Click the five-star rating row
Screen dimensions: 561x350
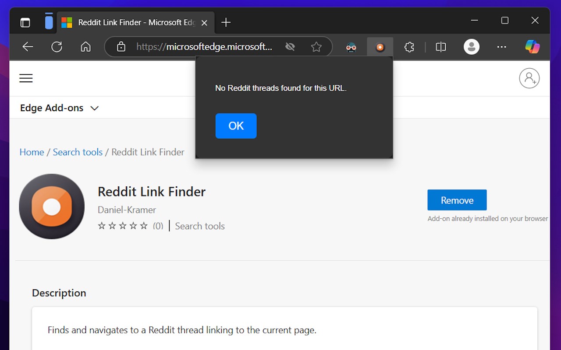(x=123, y=226)
